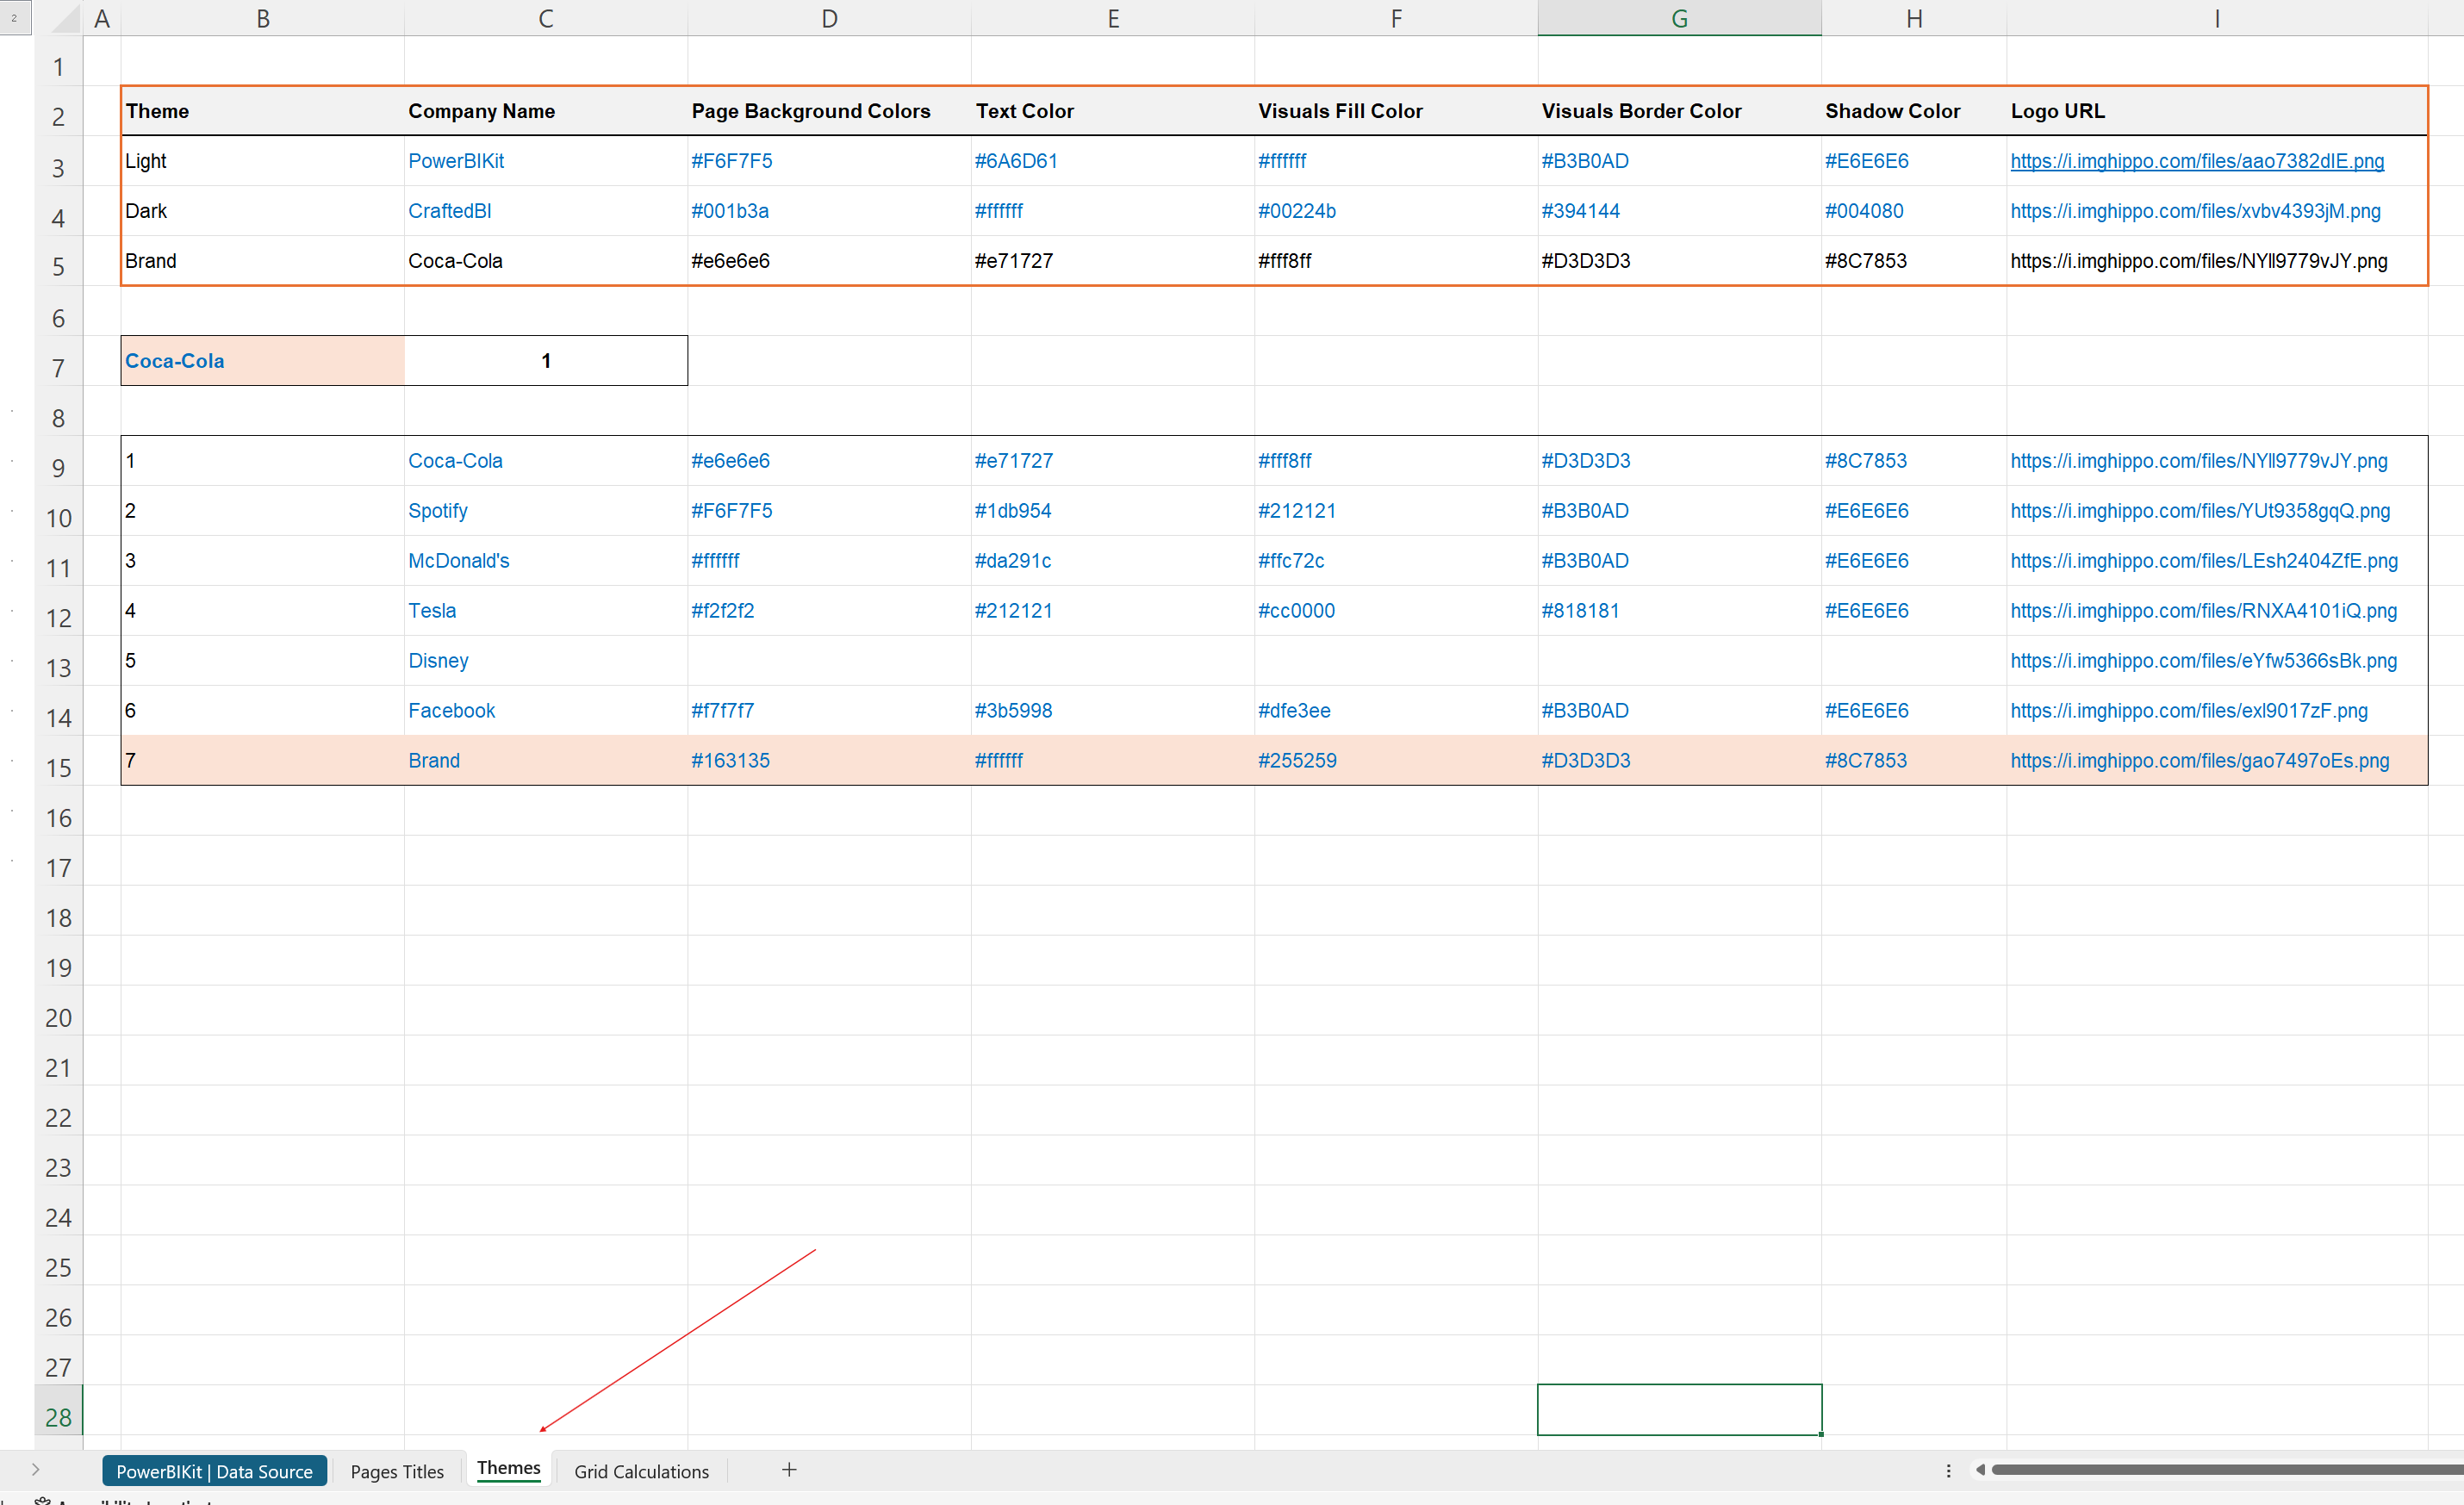Select the Brand cell in highlighted row
The height and width of the screenshot is (1505, 2464).
pos(434,760)
